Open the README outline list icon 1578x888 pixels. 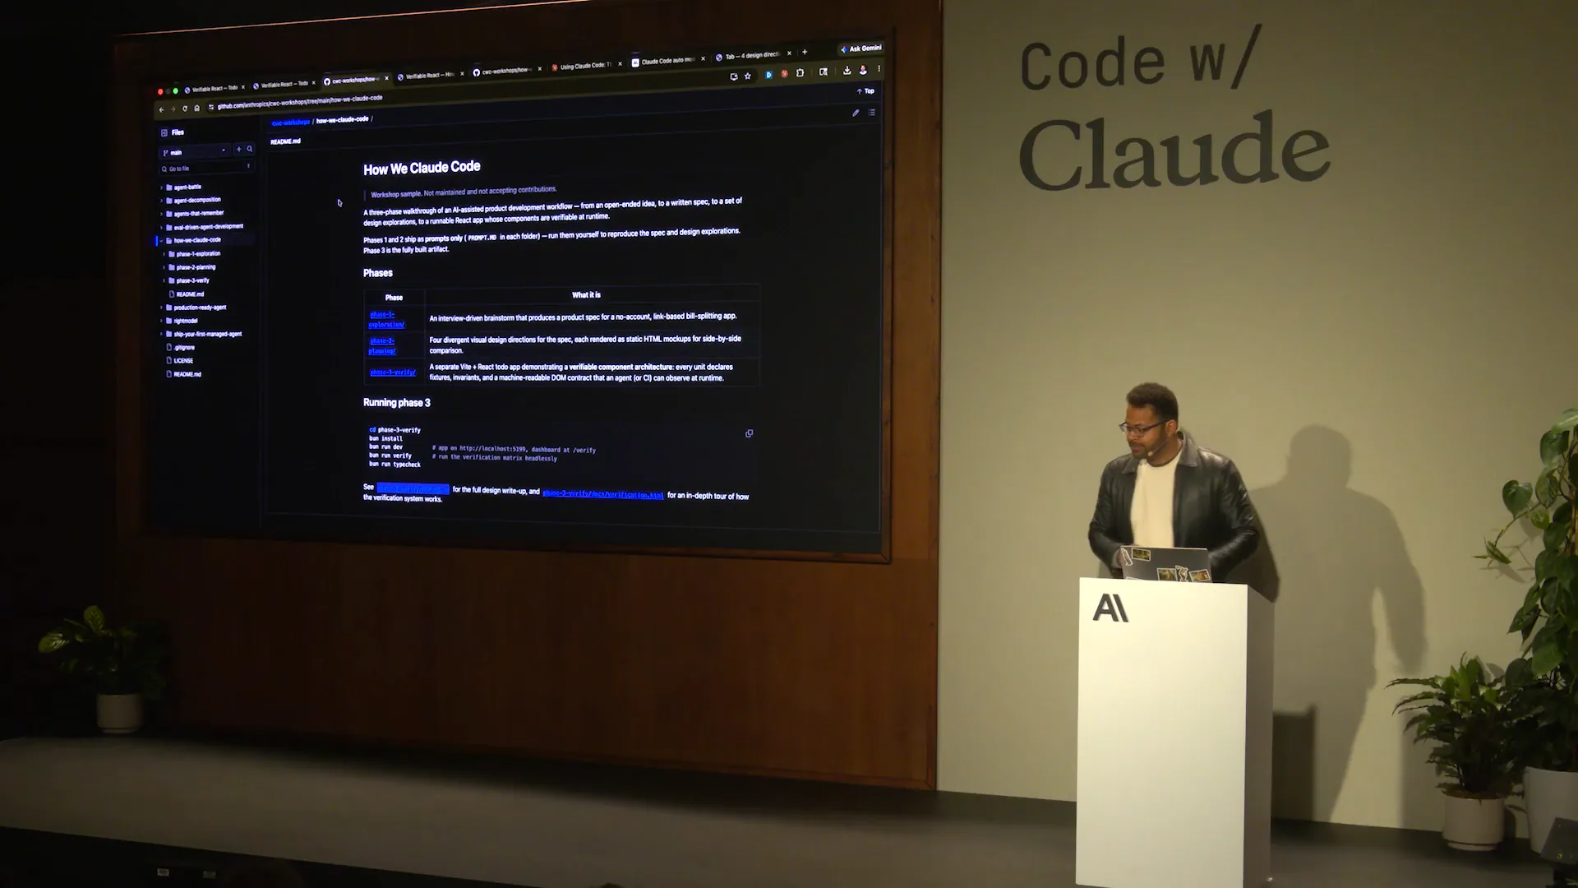click(x=872, y=112)
